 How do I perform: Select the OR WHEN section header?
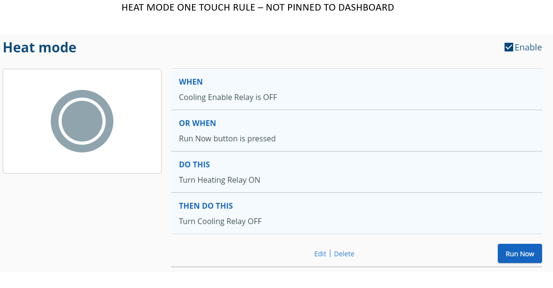coord(197,123)
